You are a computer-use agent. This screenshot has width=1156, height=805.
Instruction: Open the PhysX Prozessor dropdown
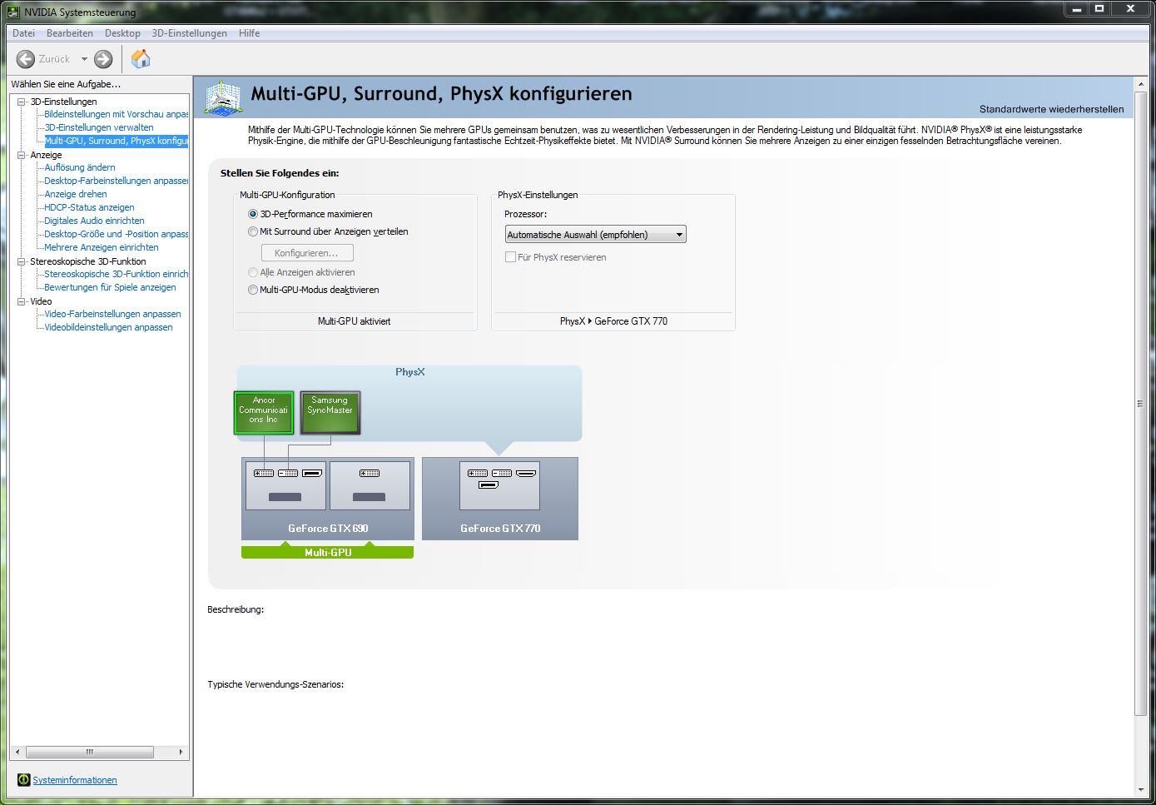click(595, 235)
